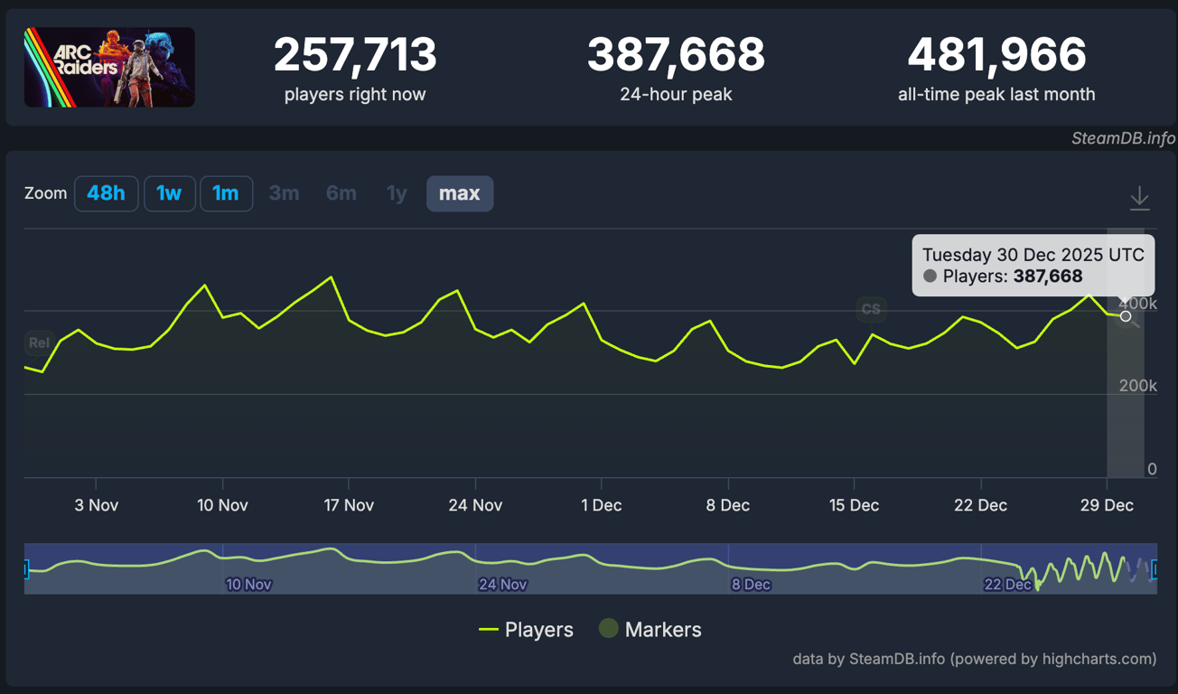Select the 1m zoom option
This screenshot has width=1178, height=694.
(x=225, y=193)
